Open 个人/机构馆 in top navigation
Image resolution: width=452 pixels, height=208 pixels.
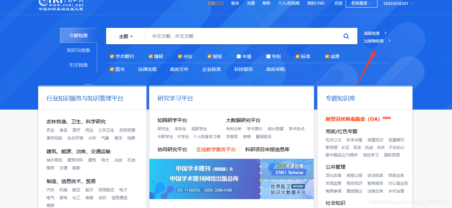289,3
